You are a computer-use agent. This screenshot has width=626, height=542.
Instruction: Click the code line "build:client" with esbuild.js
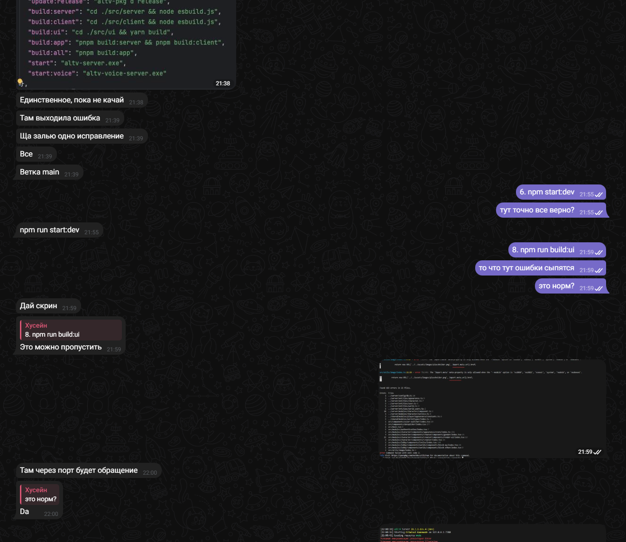point(124,22)
